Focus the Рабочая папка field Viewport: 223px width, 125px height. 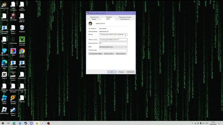[113, 40]
